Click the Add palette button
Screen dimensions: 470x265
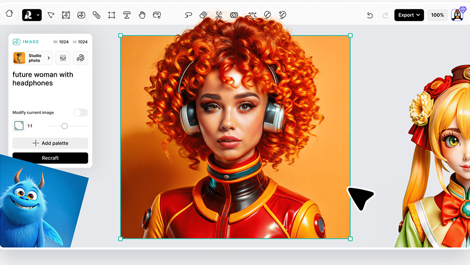point(50,143)
